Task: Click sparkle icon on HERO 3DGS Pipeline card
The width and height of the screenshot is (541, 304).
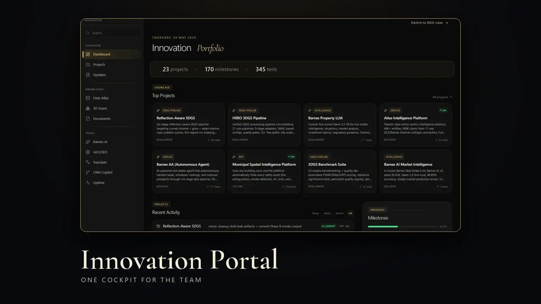Action: (234, 110)
